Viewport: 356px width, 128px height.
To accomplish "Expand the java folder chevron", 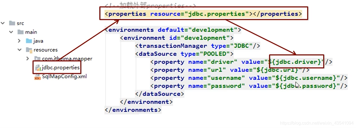I will [x=19, y=41].
